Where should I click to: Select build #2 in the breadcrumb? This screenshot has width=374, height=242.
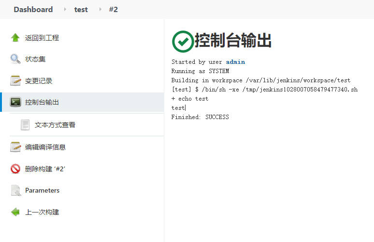(x=113, y=10)
